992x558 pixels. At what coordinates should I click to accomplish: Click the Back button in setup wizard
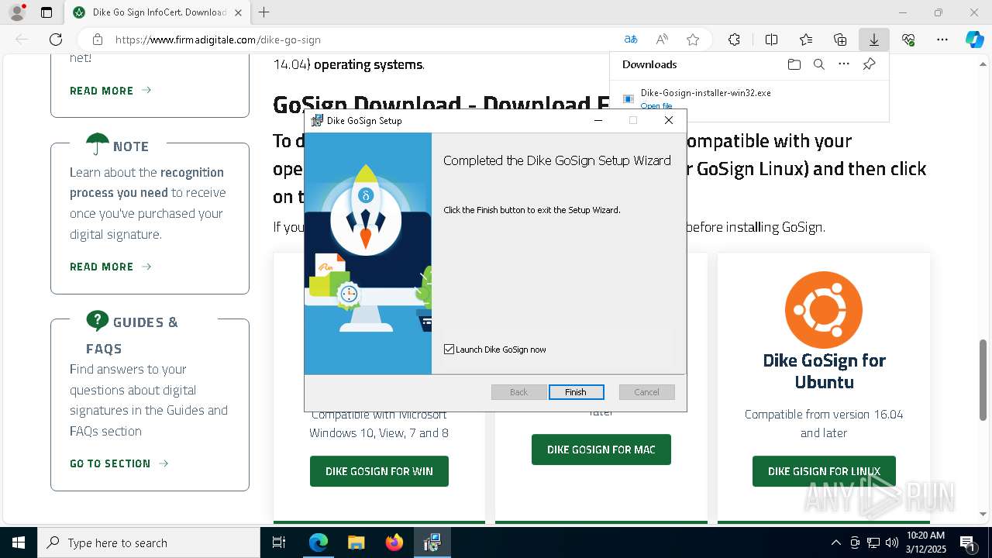point(518,392)
